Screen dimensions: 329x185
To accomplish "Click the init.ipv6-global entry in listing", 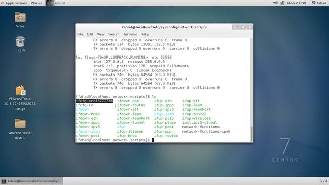I will pos(199,123).
